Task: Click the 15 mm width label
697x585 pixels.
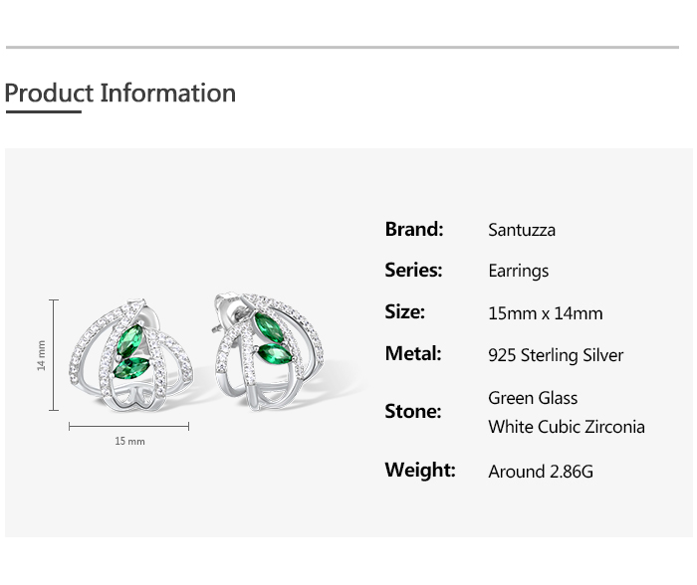Action: [x=129, y=441]
